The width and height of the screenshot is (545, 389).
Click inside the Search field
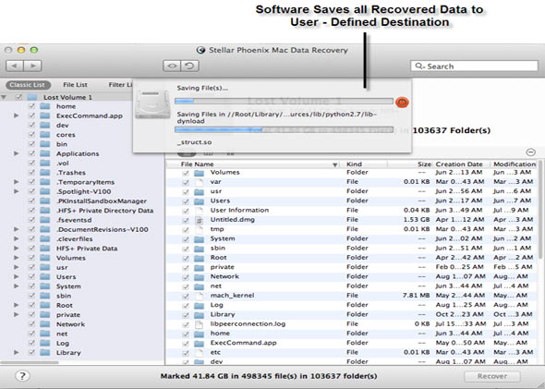pos(474,66)
